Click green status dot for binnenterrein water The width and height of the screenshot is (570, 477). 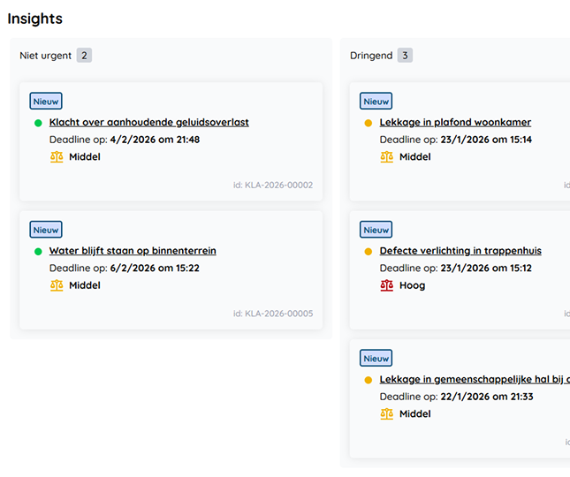pos(38,251)
